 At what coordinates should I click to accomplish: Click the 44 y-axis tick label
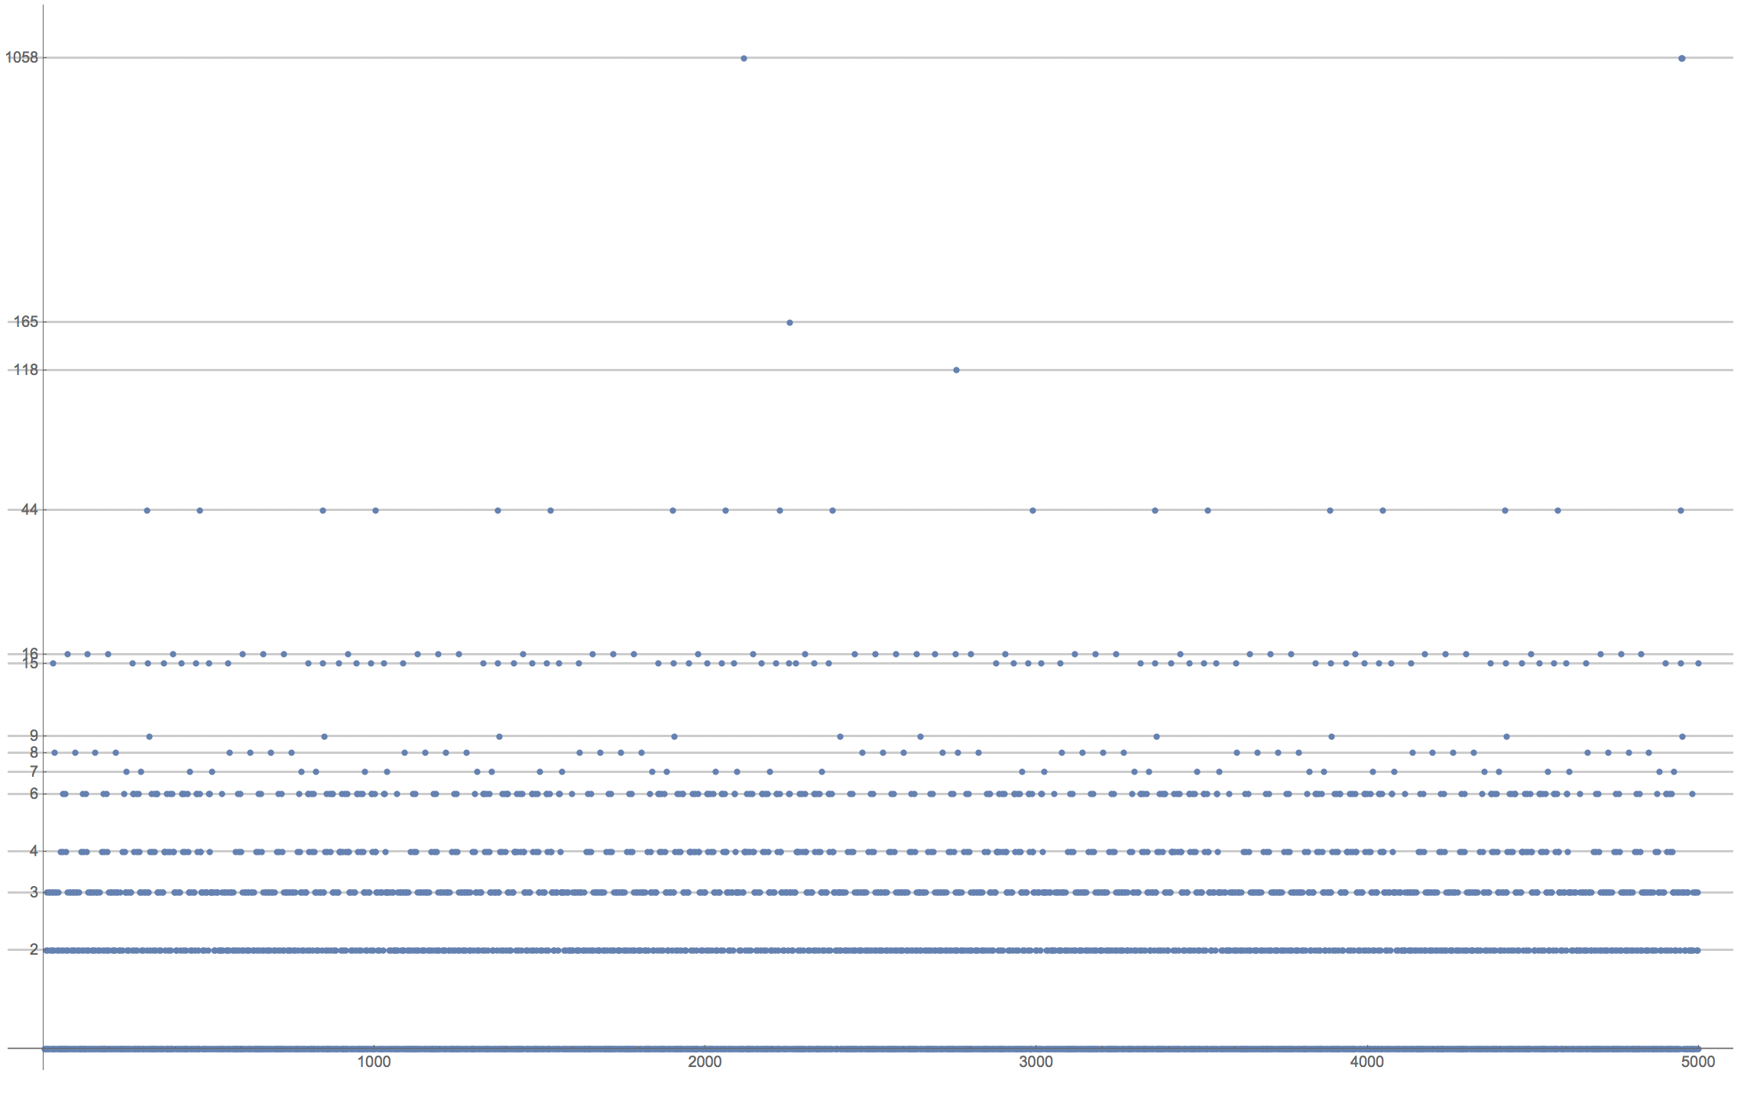(30, 509)
